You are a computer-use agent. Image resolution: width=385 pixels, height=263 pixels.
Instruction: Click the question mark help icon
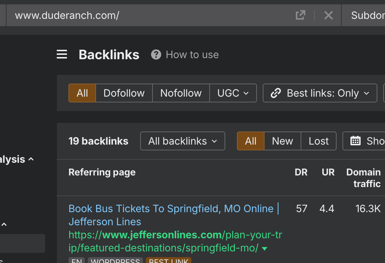coord(156,55)
